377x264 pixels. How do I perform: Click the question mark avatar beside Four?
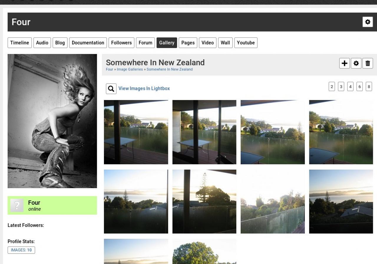tap(17, 206)
